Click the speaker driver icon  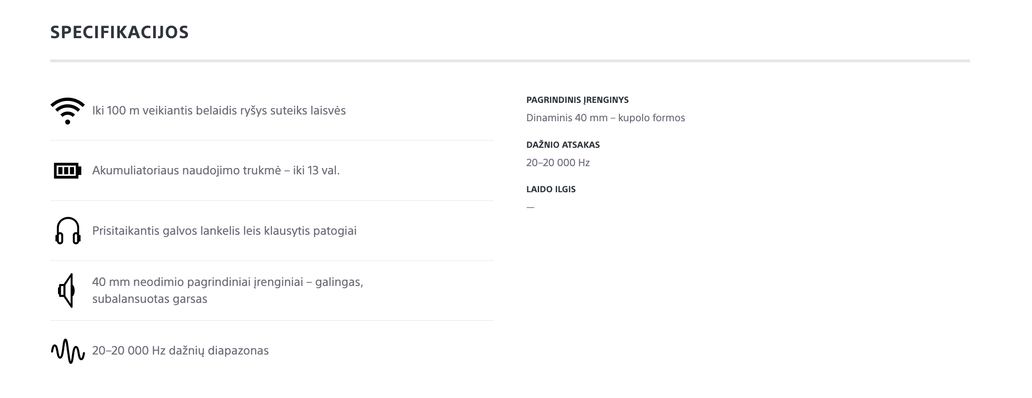pyautogui.click(x=67, y=290)
